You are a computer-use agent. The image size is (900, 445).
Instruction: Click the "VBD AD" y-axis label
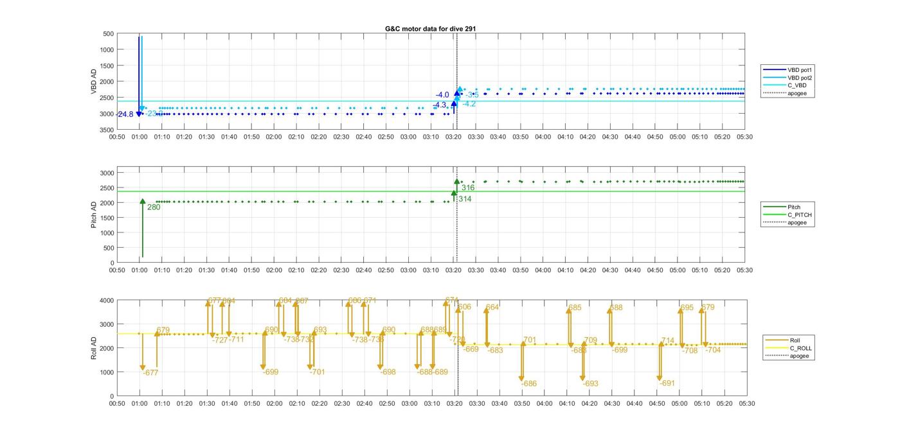click(x=94, y=82)
